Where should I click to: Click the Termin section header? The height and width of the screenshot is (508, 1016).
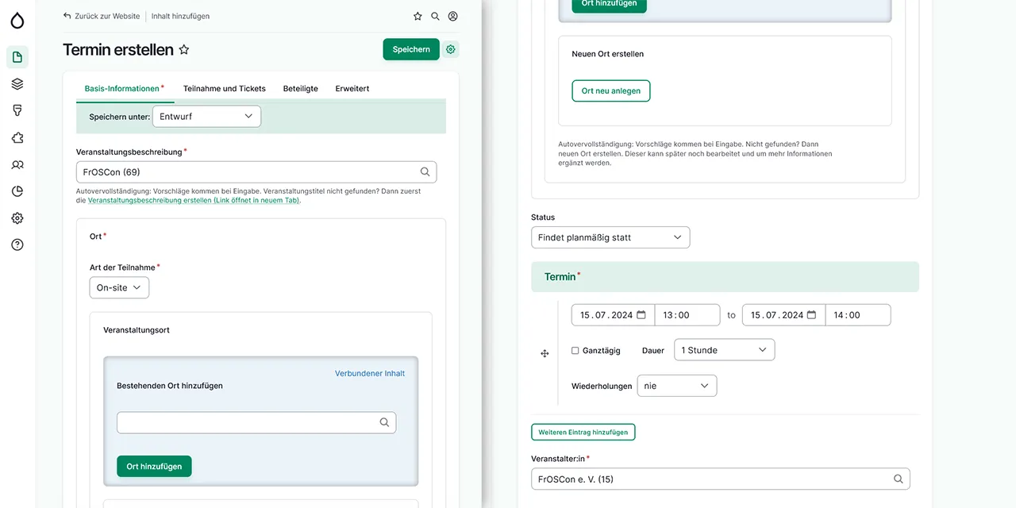click(725, 277)
